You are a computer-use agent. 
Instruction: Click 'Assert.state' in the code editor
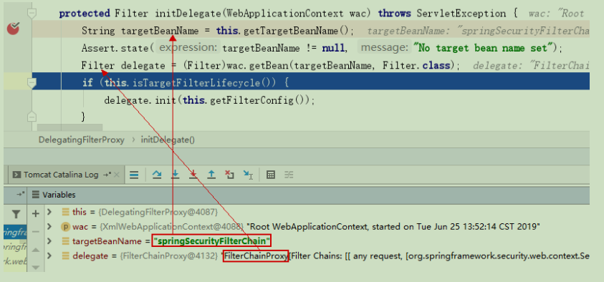pyautogui.click(x=115, y=49)
